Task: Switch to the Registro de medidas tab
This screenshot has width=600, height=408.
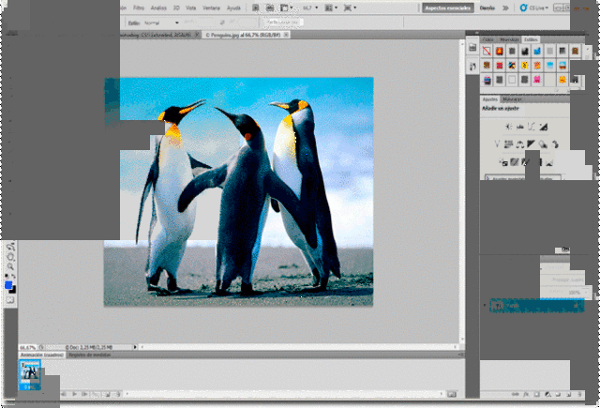Action: [x=90, y=355]
